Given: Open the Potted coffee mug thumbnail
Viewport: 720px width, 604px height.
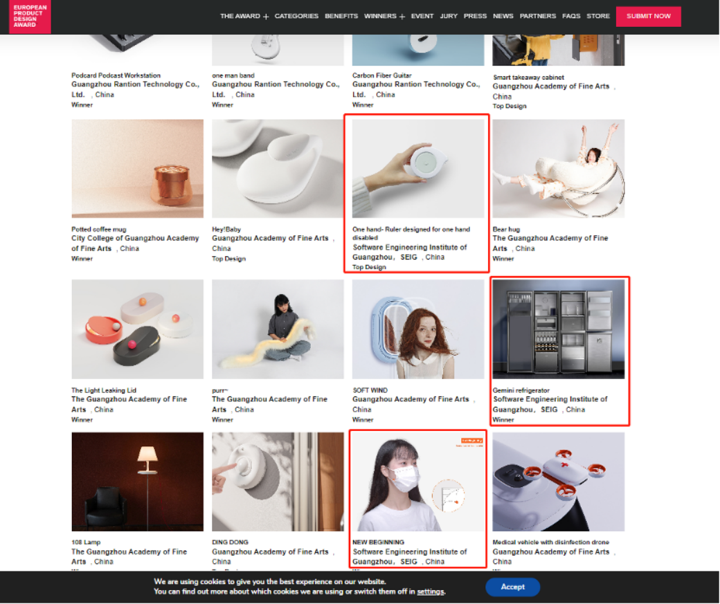Looking at the screenshot, I should 137,169.
